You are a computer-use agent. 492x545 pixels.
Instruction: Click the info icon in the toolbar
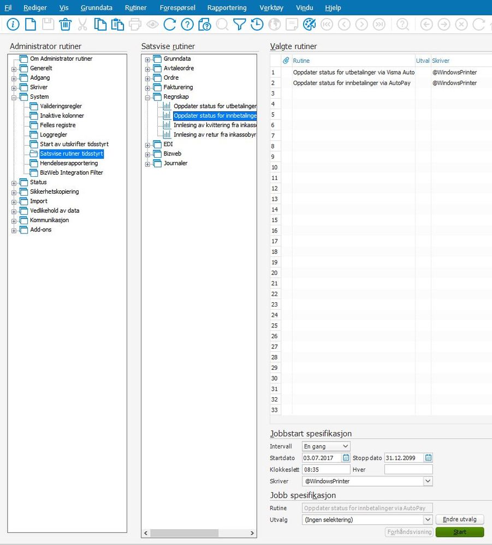[x=13, y=25]
